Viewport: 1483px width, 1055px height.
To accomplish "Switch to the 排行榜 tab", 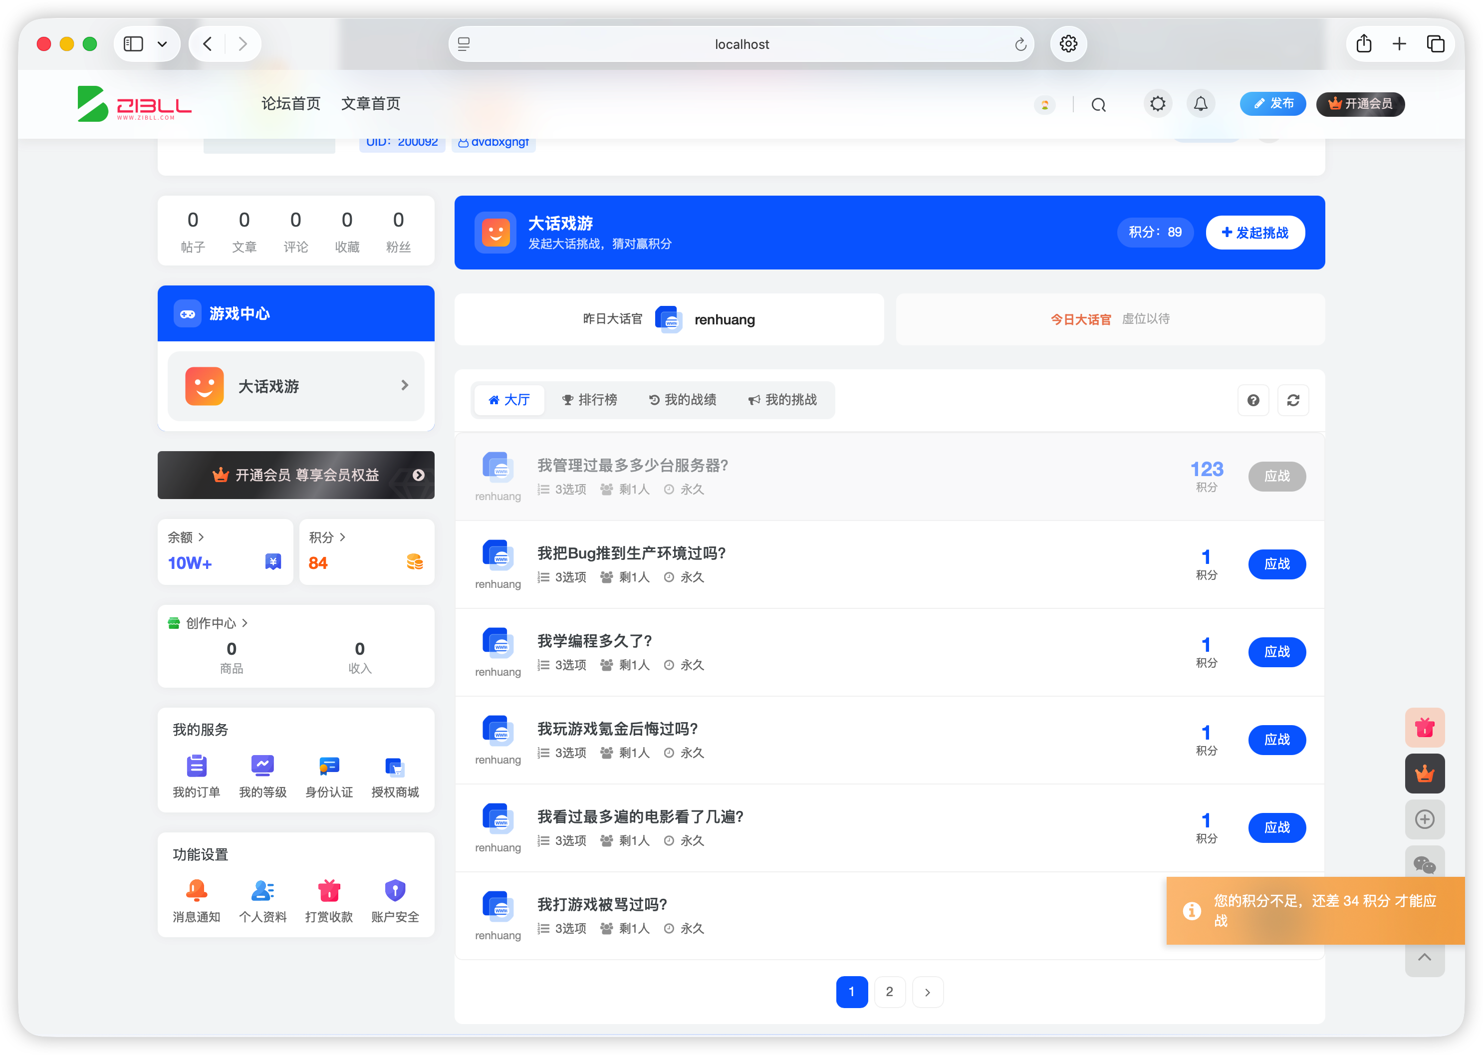I will click(x=590, y=400).
